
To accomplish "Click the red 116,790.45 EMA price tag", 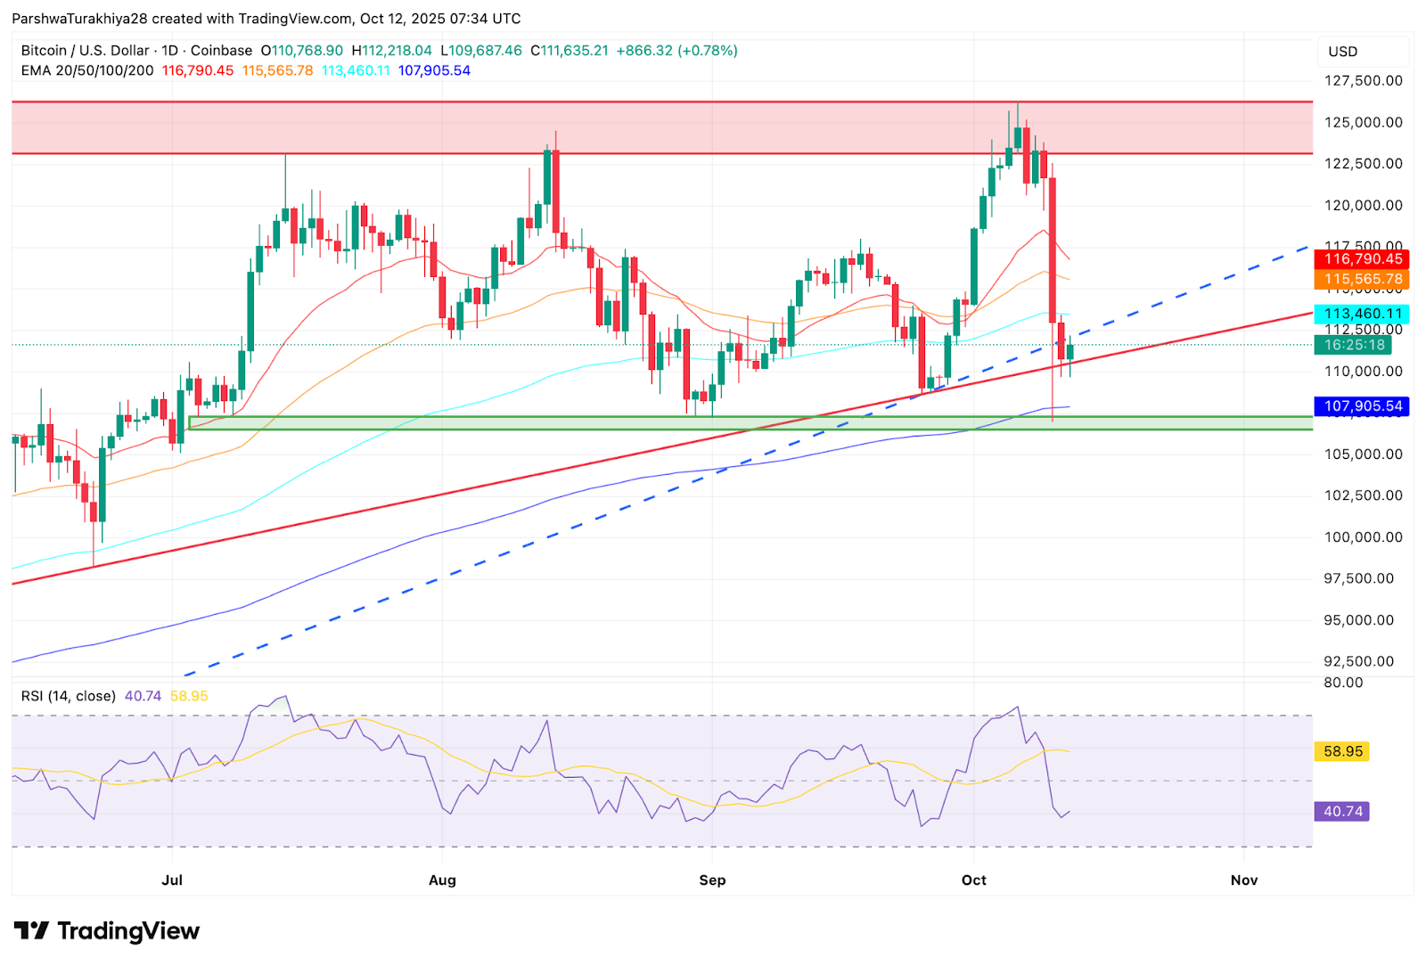I will [x=1362, y=259].
